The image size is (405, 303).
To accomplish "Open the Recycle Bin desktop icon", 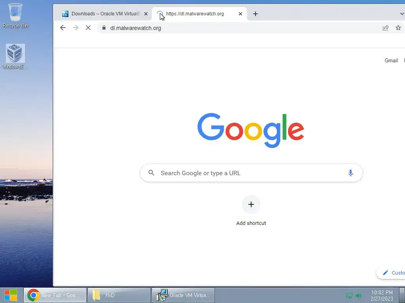I will 15,15.
